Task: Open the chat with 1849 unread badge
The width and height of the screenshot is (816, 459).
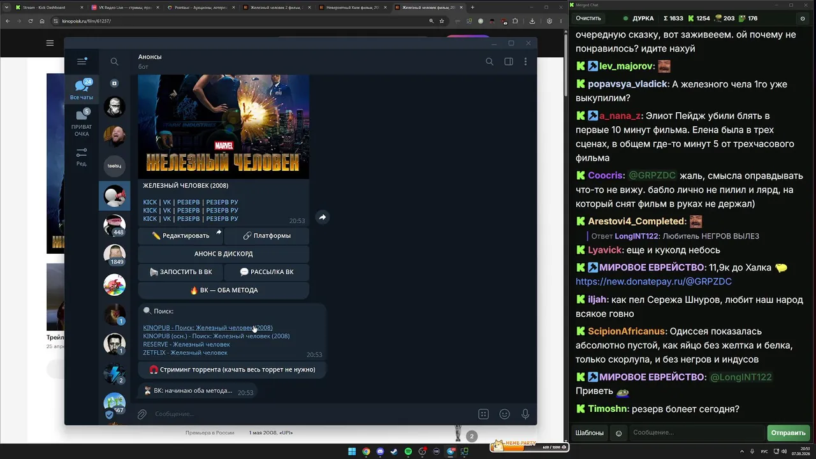Action: pos(115,255)
